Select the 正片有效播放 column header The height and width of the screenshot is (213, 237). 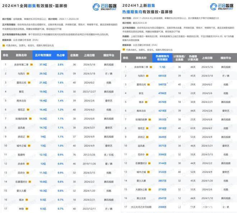coord(43,55)
